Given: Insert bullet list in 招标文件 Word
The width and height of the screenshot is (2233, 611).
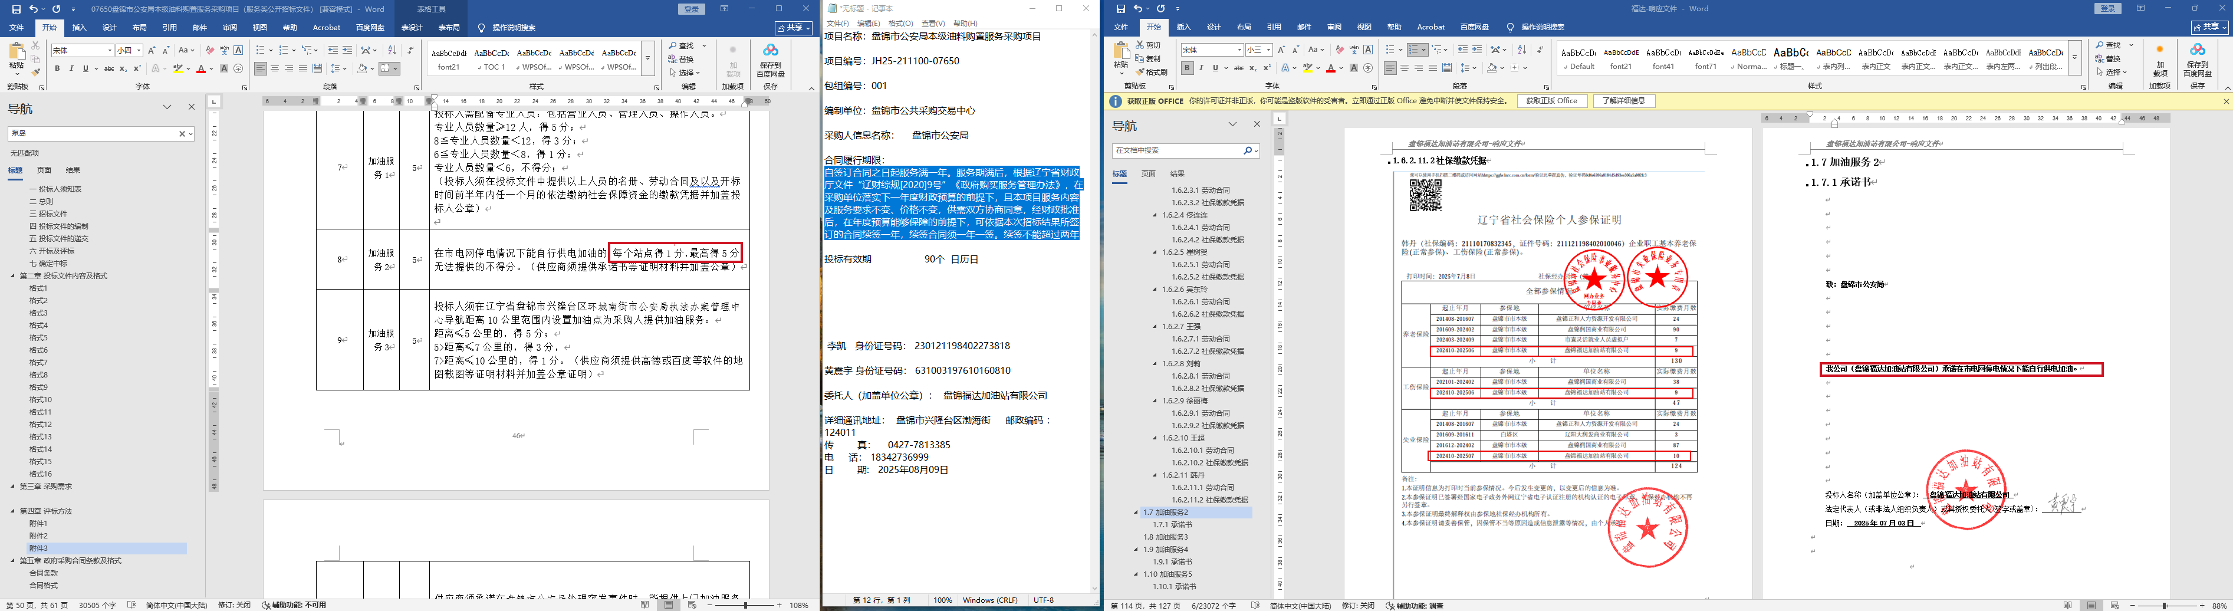Looking at the screenshot, I should (262, 50).
